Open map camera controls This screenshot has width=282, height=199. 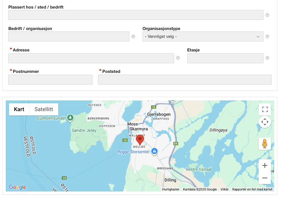[x=265, y=122]
